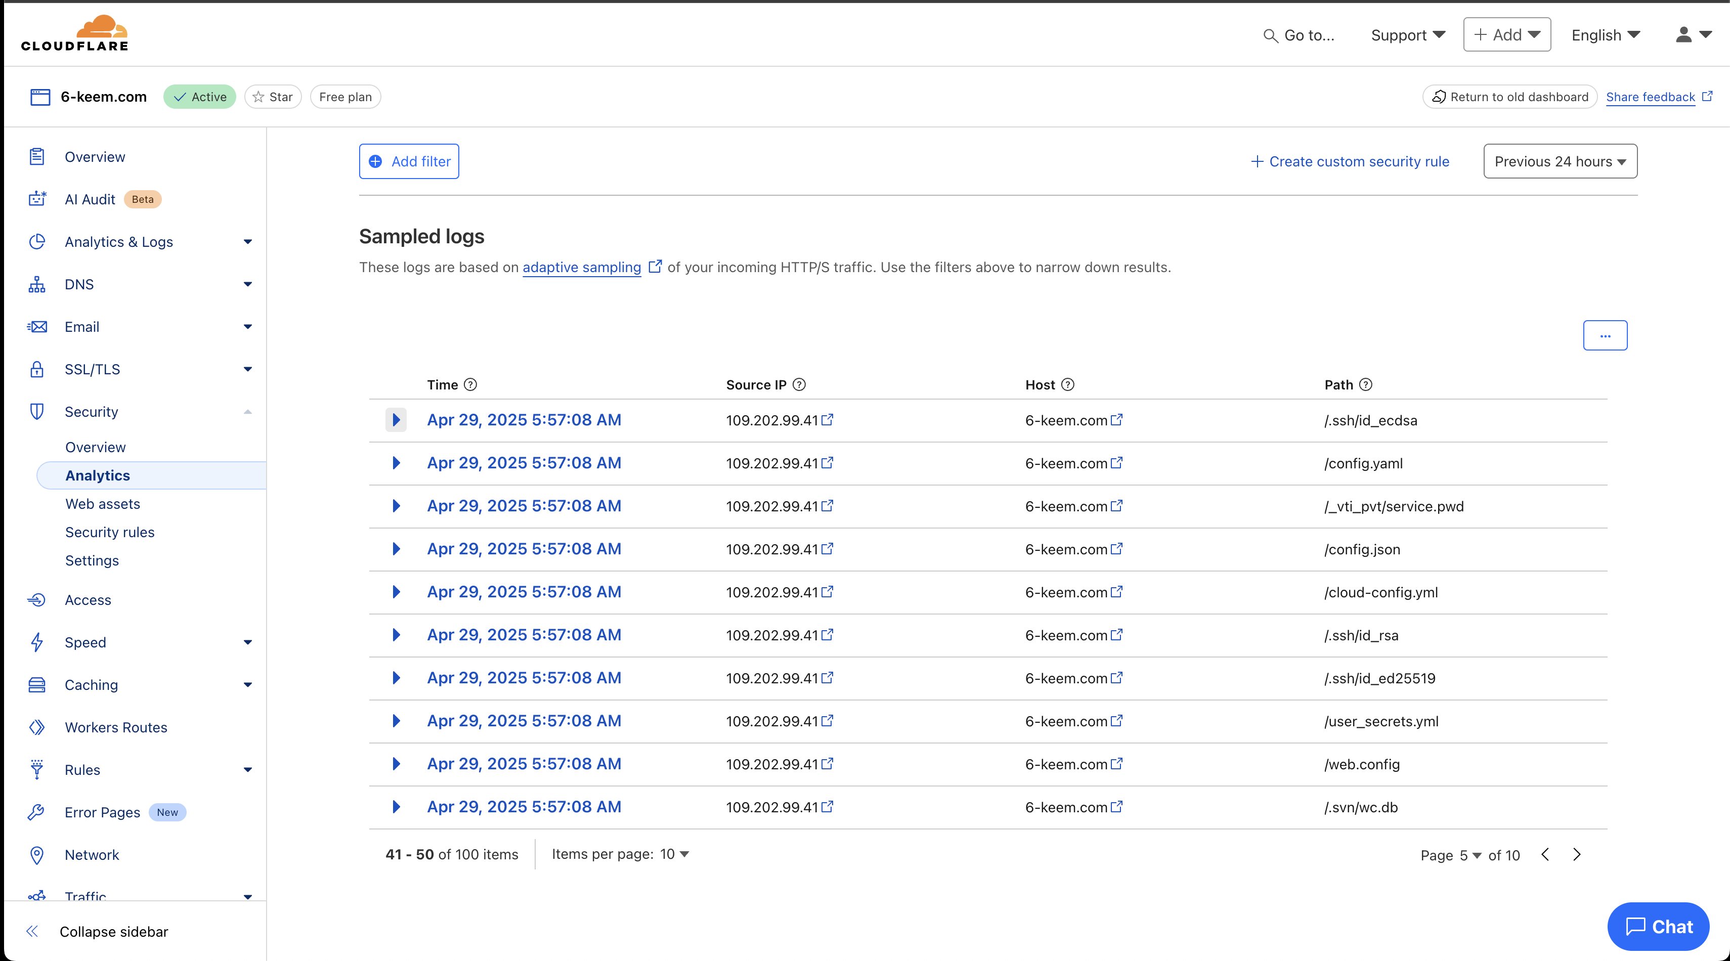Open Security rules submenu item
This screenshot has width=1730, height=961.
[x=109, y=532]
